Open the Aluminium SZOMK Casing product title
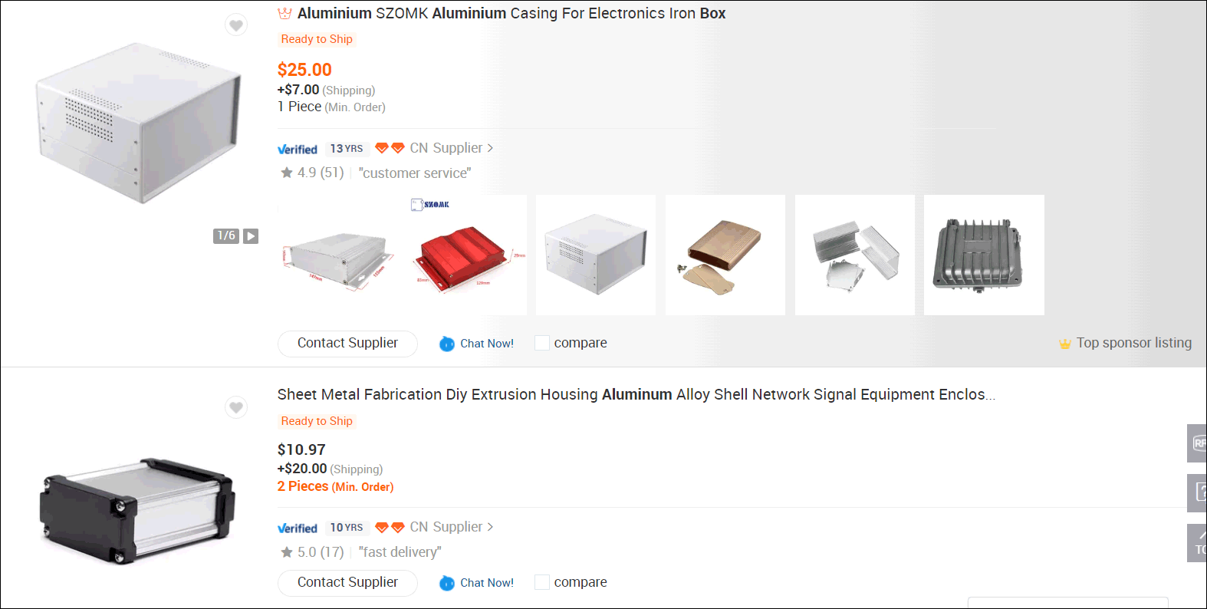Screen dimensions: 1207x609 point(511,14)
